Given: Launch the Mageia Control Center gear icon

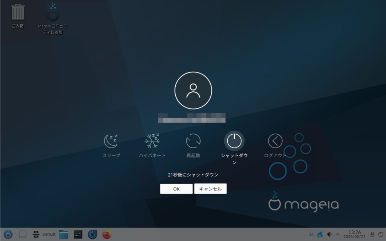Looking at the screenshot, I should [92, 235].
